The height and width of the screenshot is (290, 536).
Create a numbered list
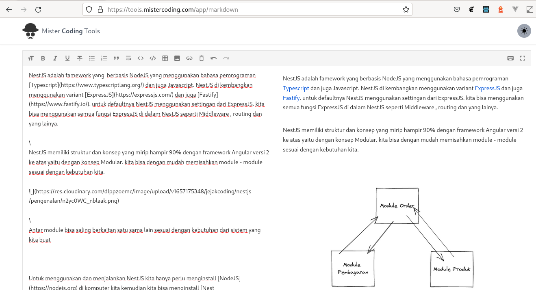coord(104,58)
